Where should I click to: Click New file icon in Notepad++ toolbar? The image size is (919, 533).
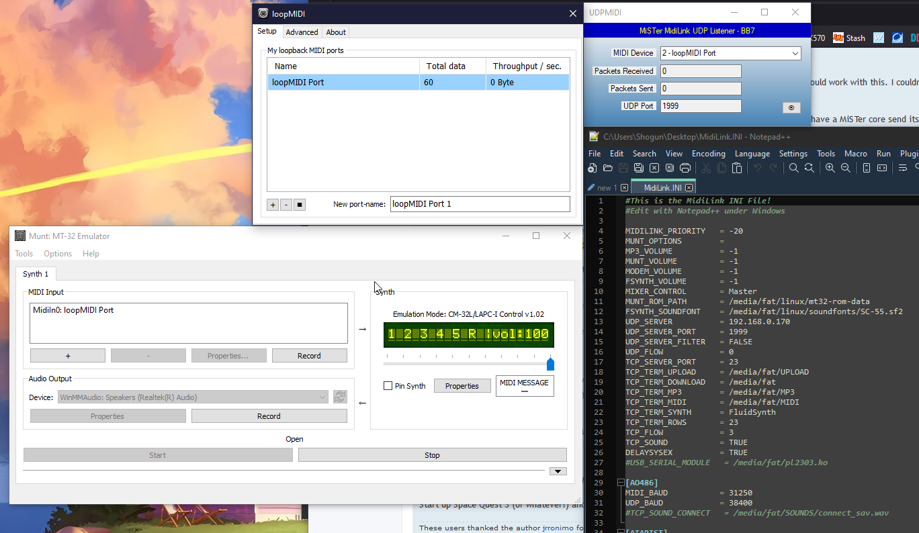(593, 168)
